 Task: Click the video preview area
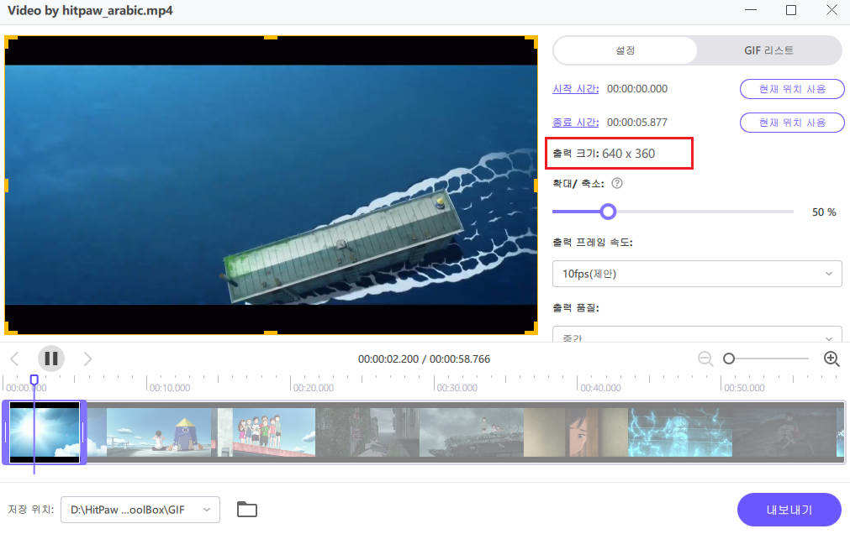pyautogui.click(x=271, y=186)
